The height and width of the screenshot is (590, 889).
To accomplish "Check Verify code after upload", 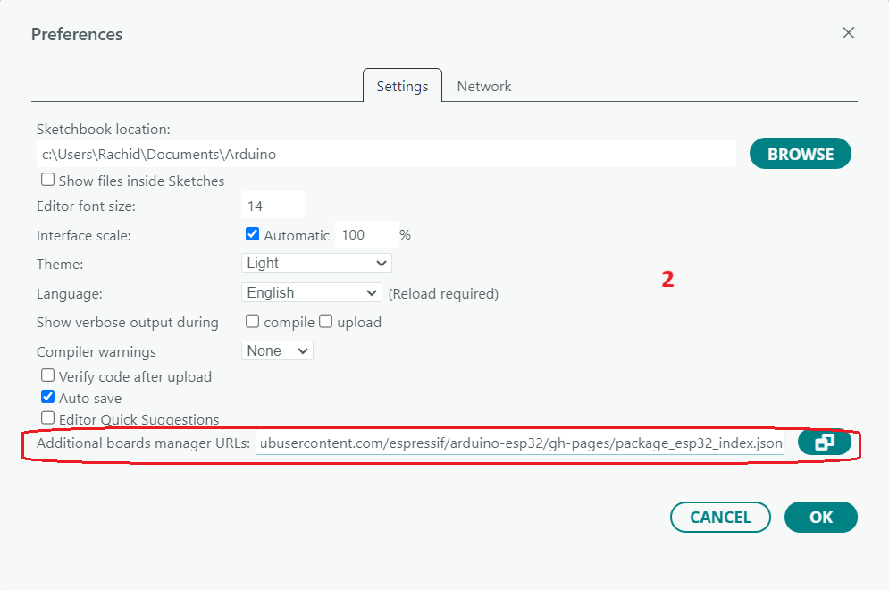I will [x=48, y=375].
